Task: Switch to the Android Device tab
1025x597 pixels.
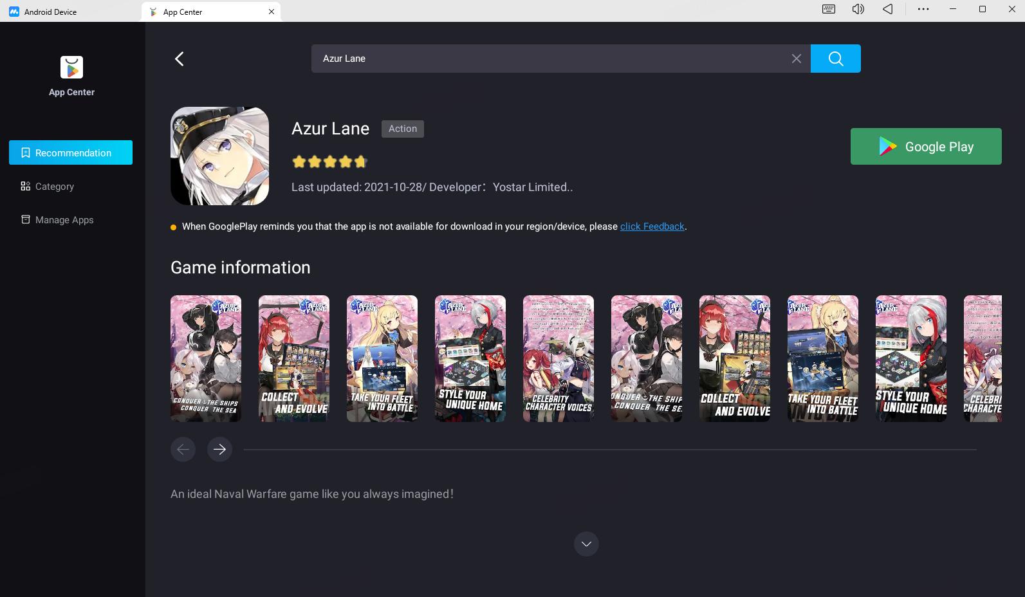Action: point(44,12)
